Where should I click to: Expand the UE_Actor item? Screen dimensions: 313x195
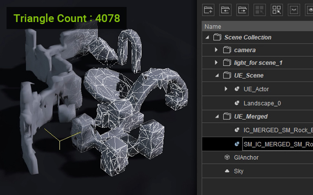click(x=226, y=89)
